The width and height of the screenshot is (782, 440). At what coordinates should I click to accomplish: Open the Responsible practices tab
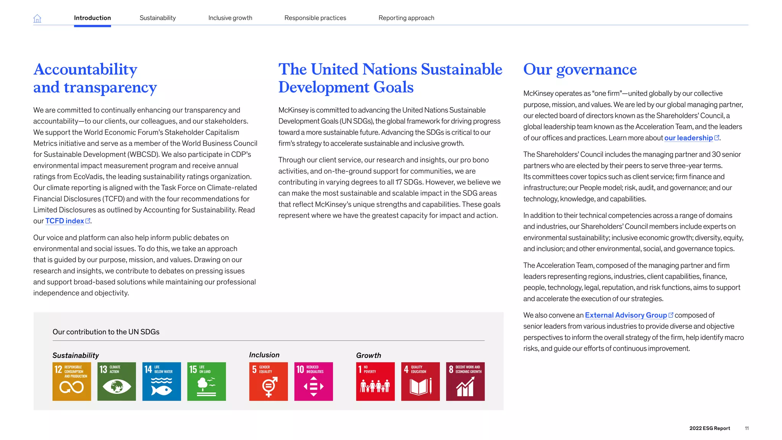click(x=315, y=18)
